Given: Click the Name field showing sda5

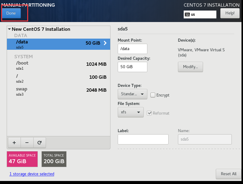Looking at the screenshot, I should (x=205, y=139).
